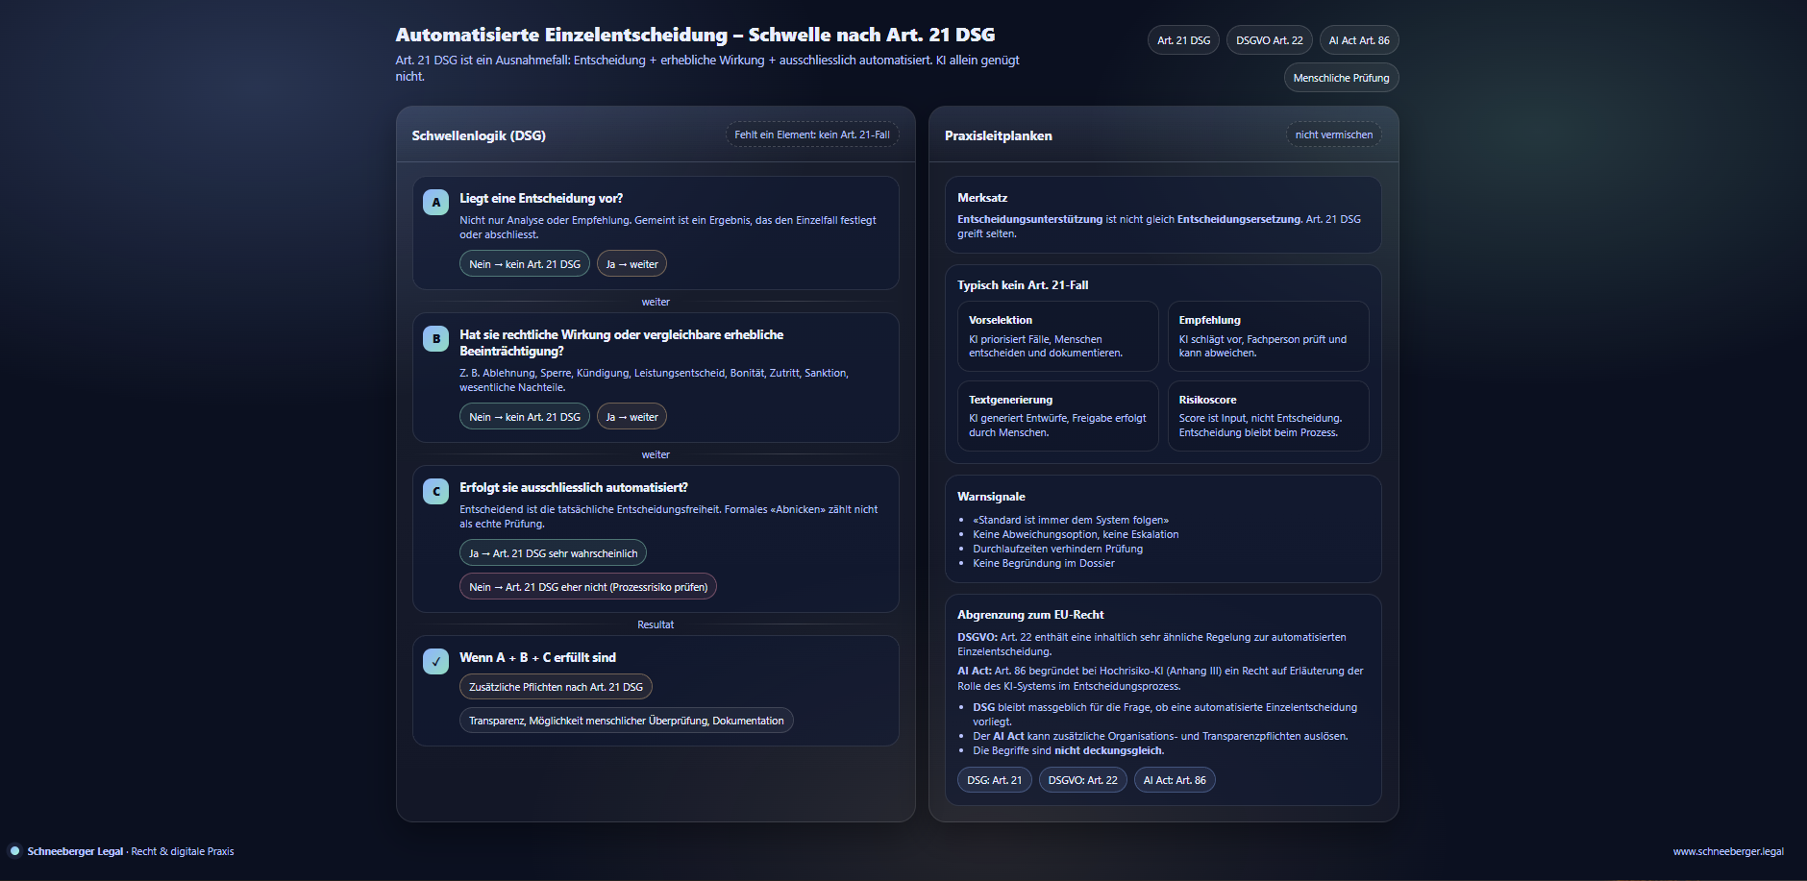1807x881 pixels.
Task: Click the "Fehlt ein Element: kein Art. 21-Fall" badge
Action: tap(812, 135)
